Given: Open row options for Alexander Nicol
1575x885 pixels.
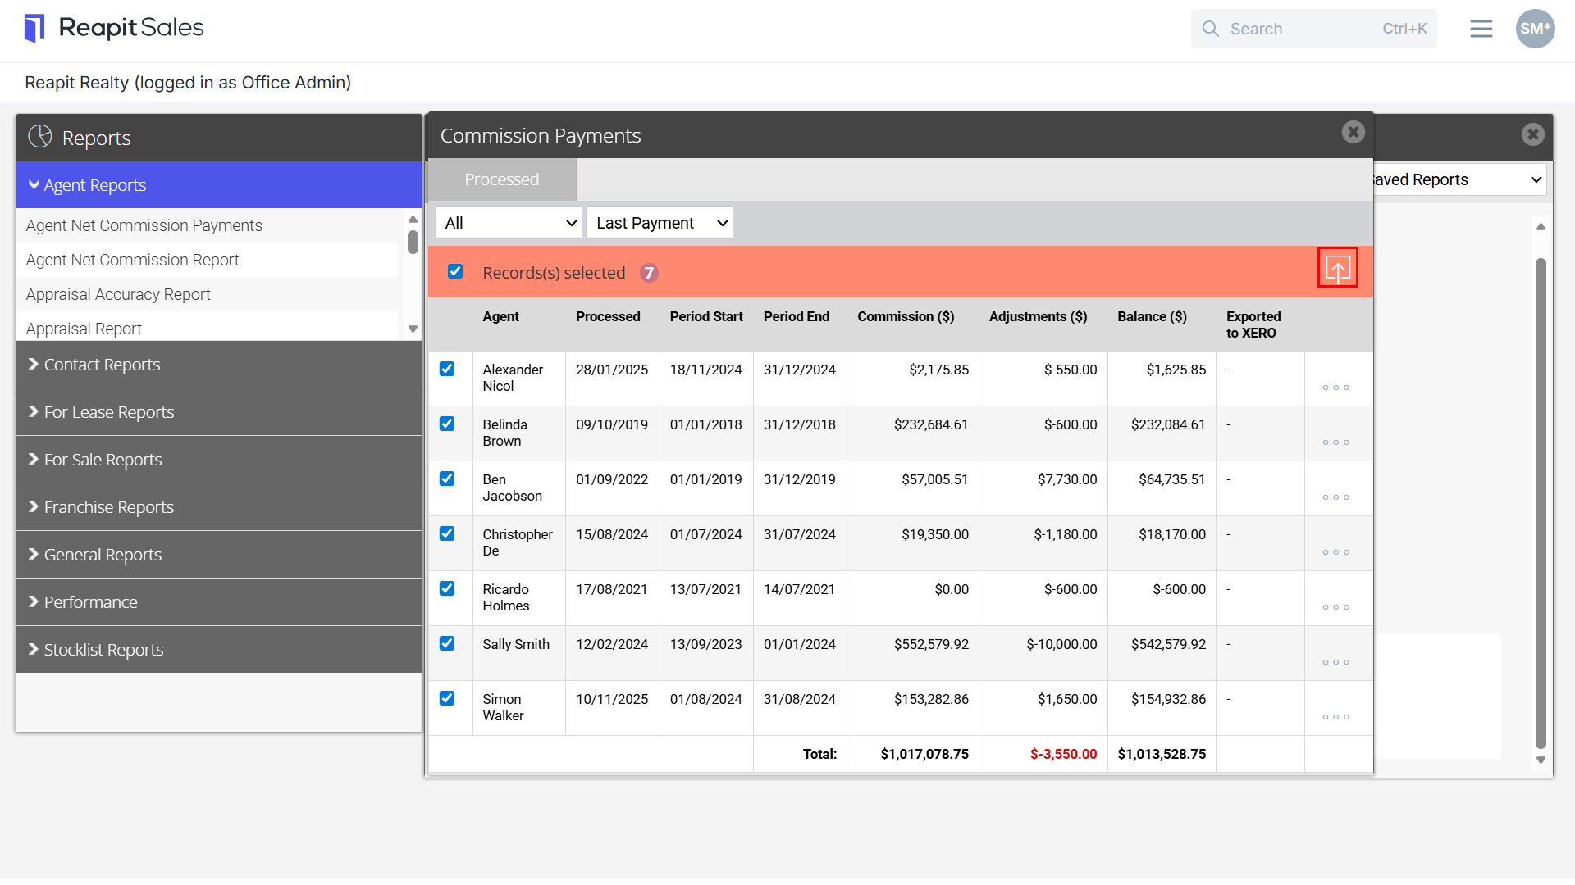Looking at the screenshot, I should [1335, 388].
